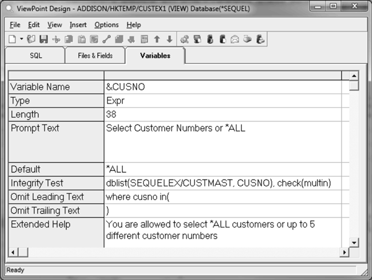372x280 pixels.
Task: Click the horizontal scrollbar right arrow
Action: (x=344, y=253)
